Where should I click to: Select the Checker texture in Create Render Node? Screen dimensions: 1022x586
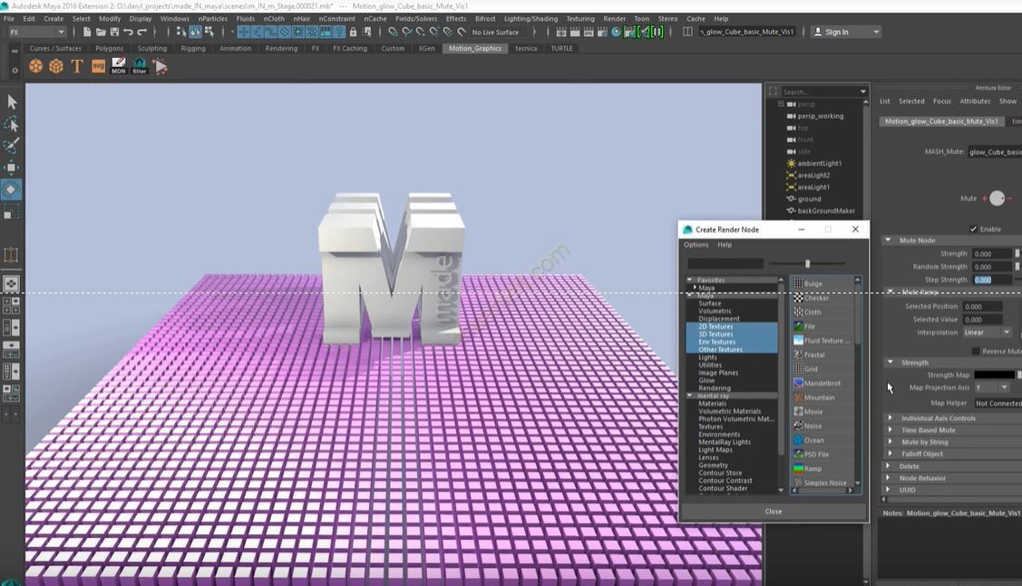click(813, 297)
